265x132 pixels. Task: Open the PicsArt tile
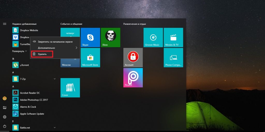[133, 78]
